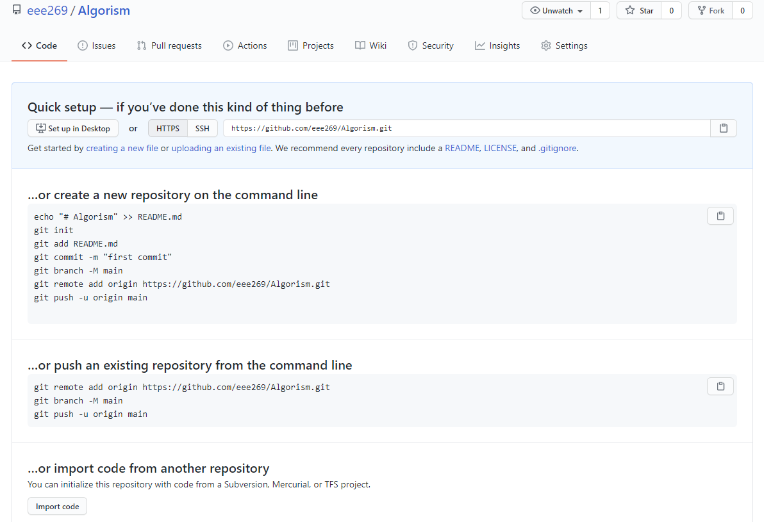Click '...or push an existing repository' heading
The image size is (764, 522).
point(190,365)
